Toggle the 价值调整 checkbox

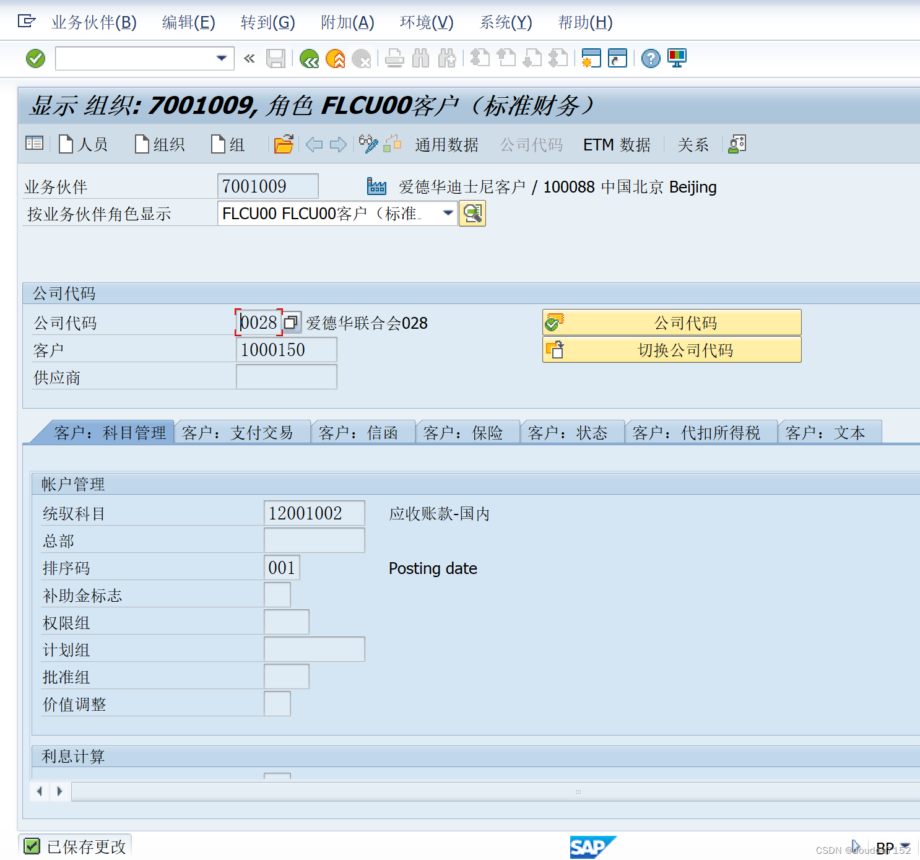coord(277,704)
